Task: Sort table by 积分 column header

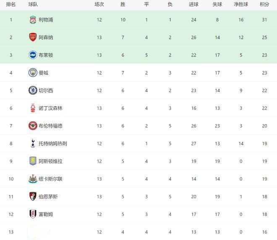Action: tap(264, 5)
